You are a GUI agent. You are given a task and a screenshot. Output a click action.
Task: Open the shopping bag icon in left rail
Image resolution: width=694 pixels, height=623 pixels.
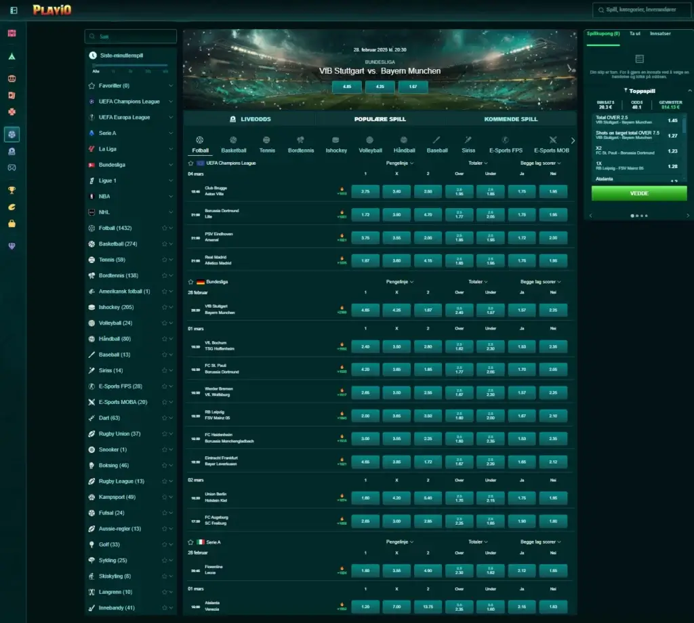click(12, 224)
